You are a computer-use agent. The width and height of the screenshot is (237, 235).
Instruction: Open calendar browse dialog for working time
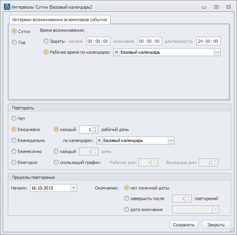coord(217,52)
